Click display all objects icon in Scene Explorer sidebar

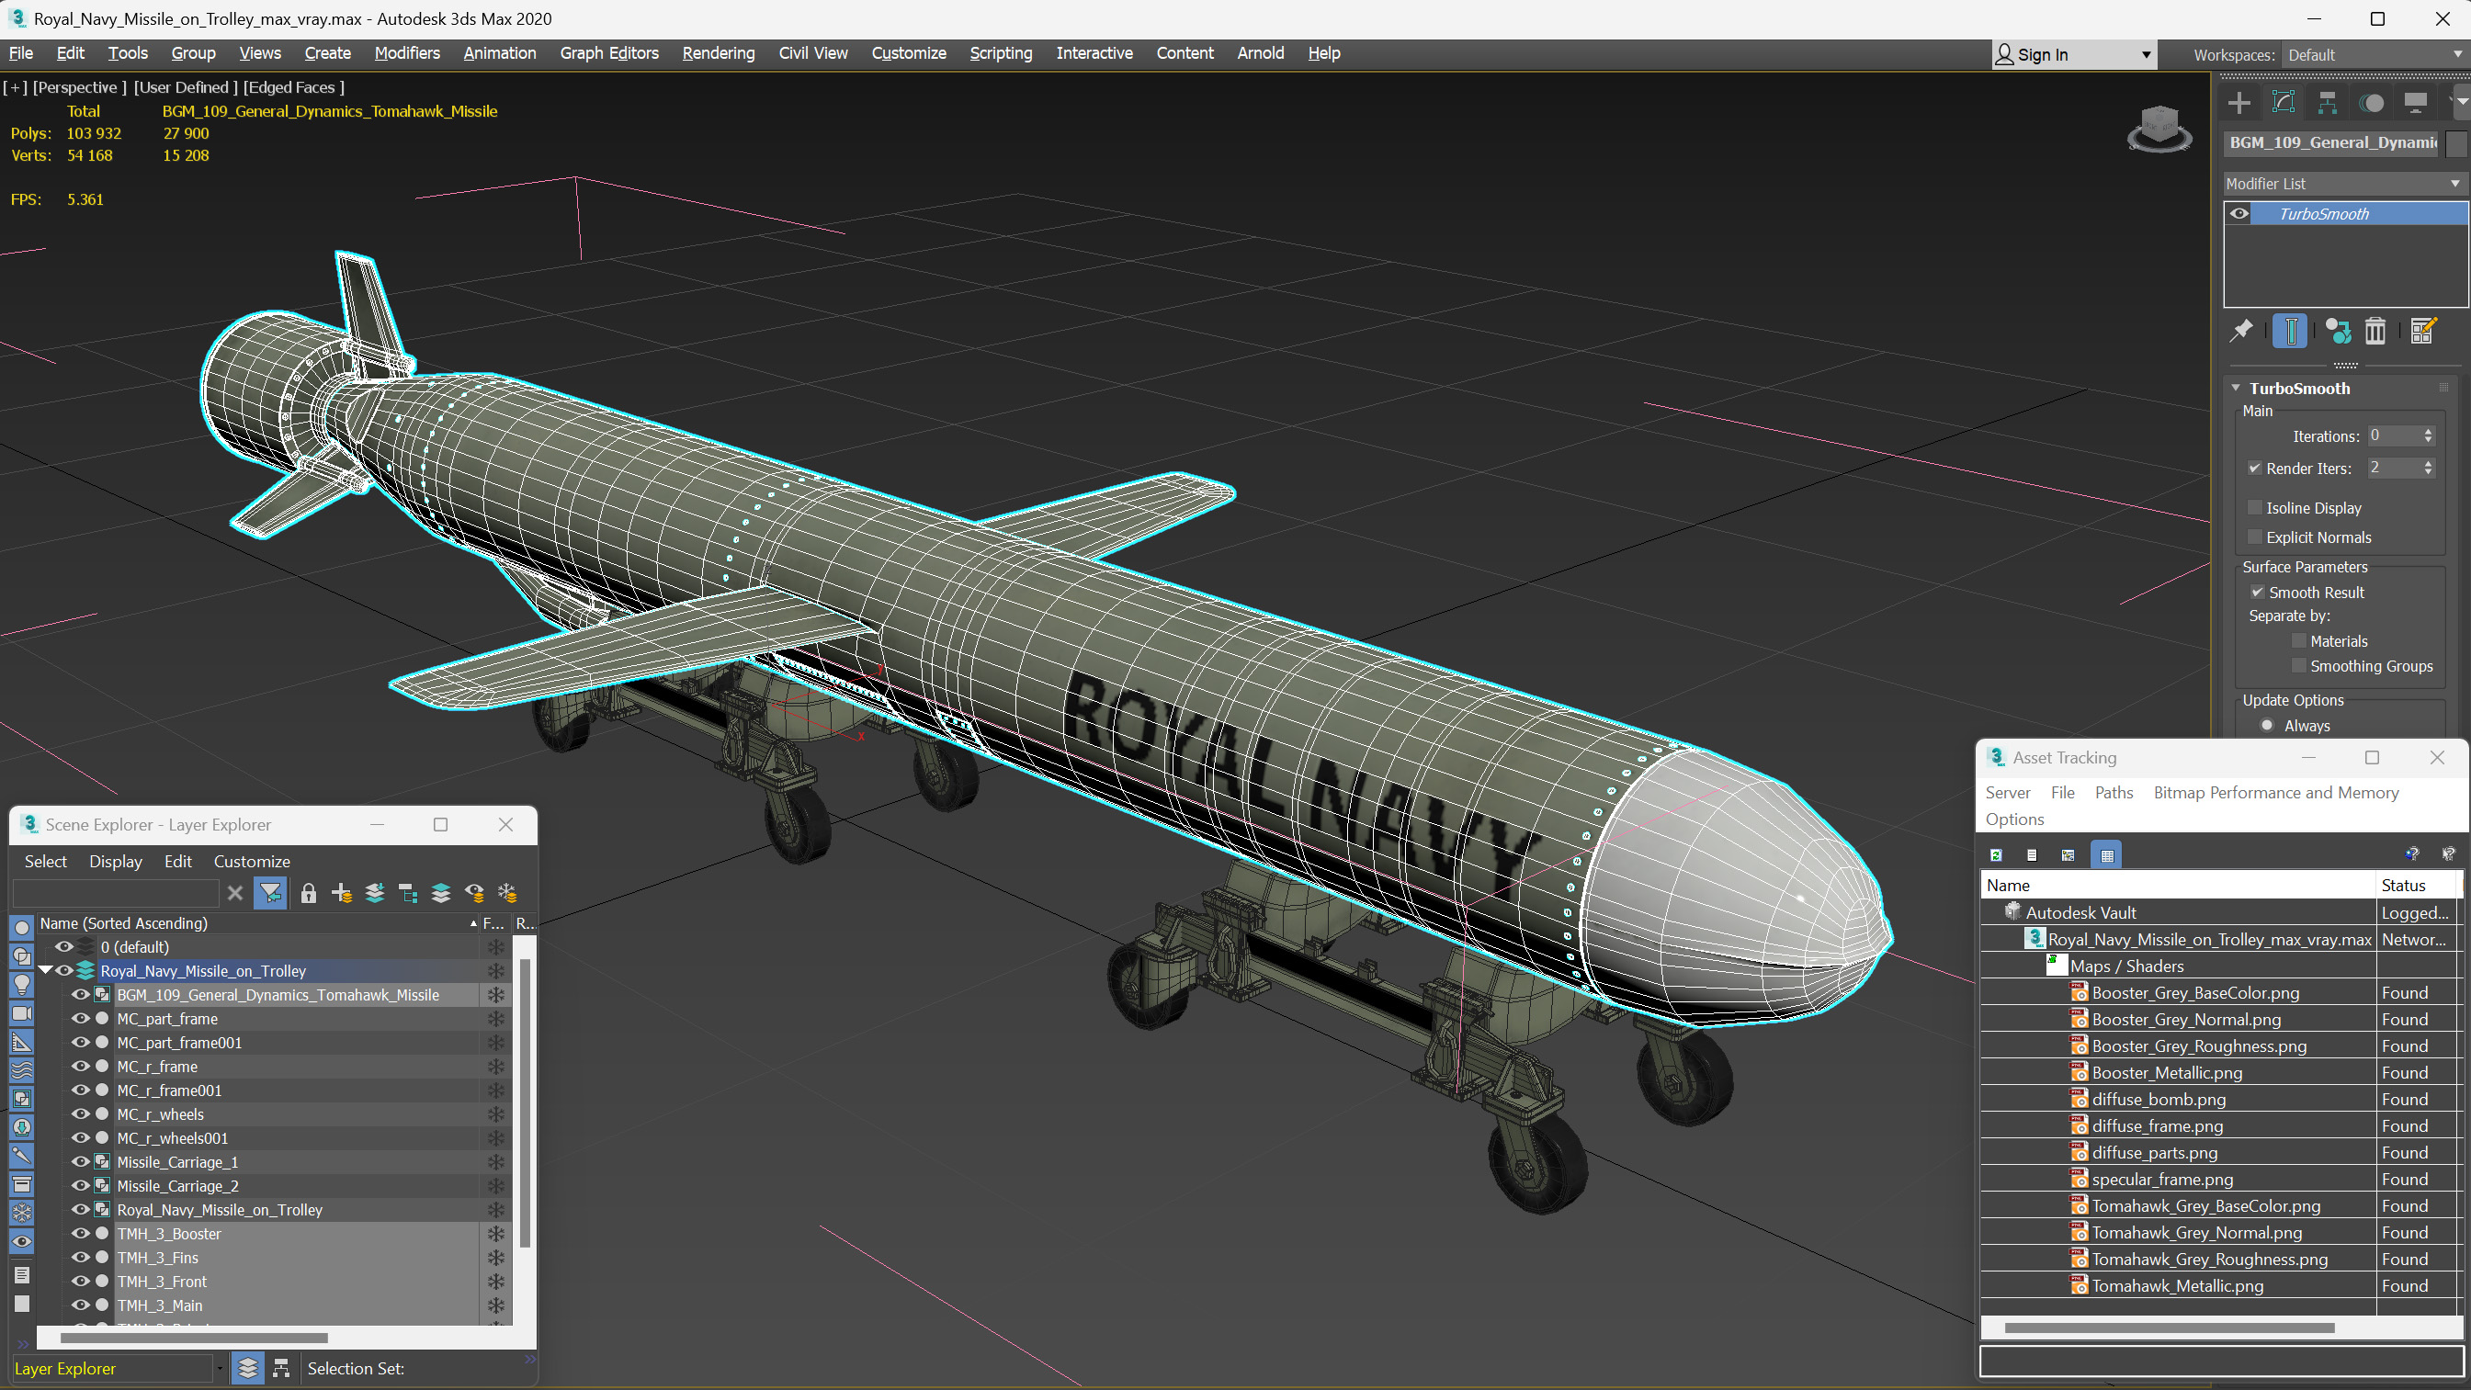point(22,928)
